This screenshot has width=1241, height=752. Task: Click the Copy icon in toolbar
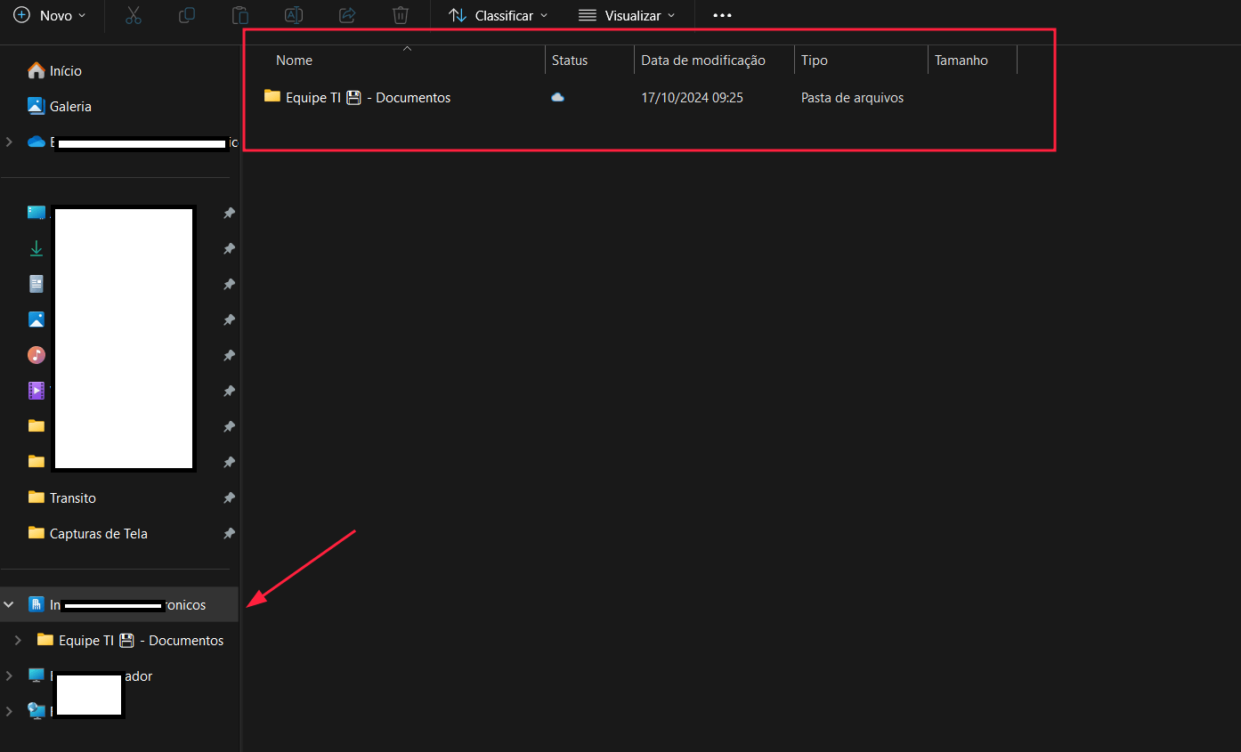coord(187,15)
